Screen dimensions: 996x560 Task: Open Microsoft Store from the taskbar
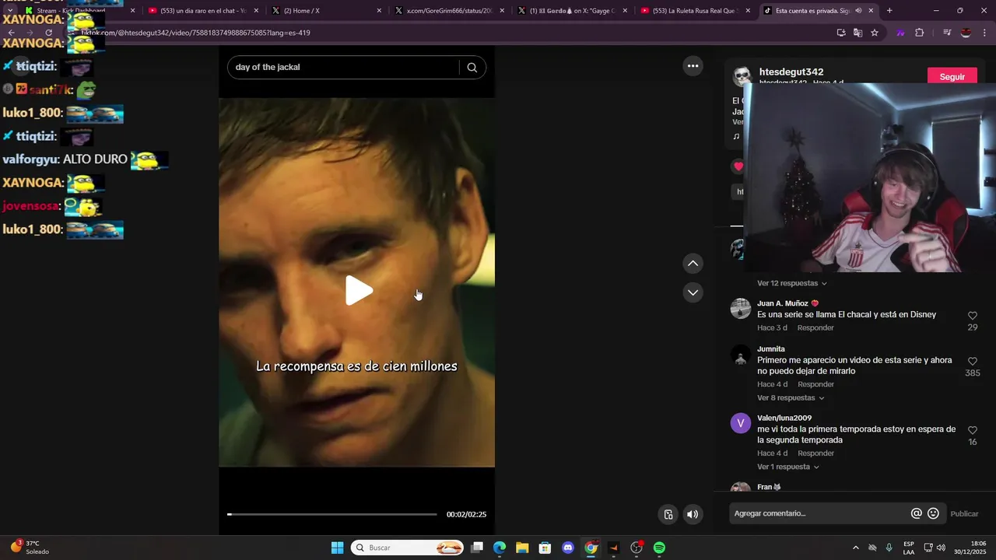click(545, 548)
